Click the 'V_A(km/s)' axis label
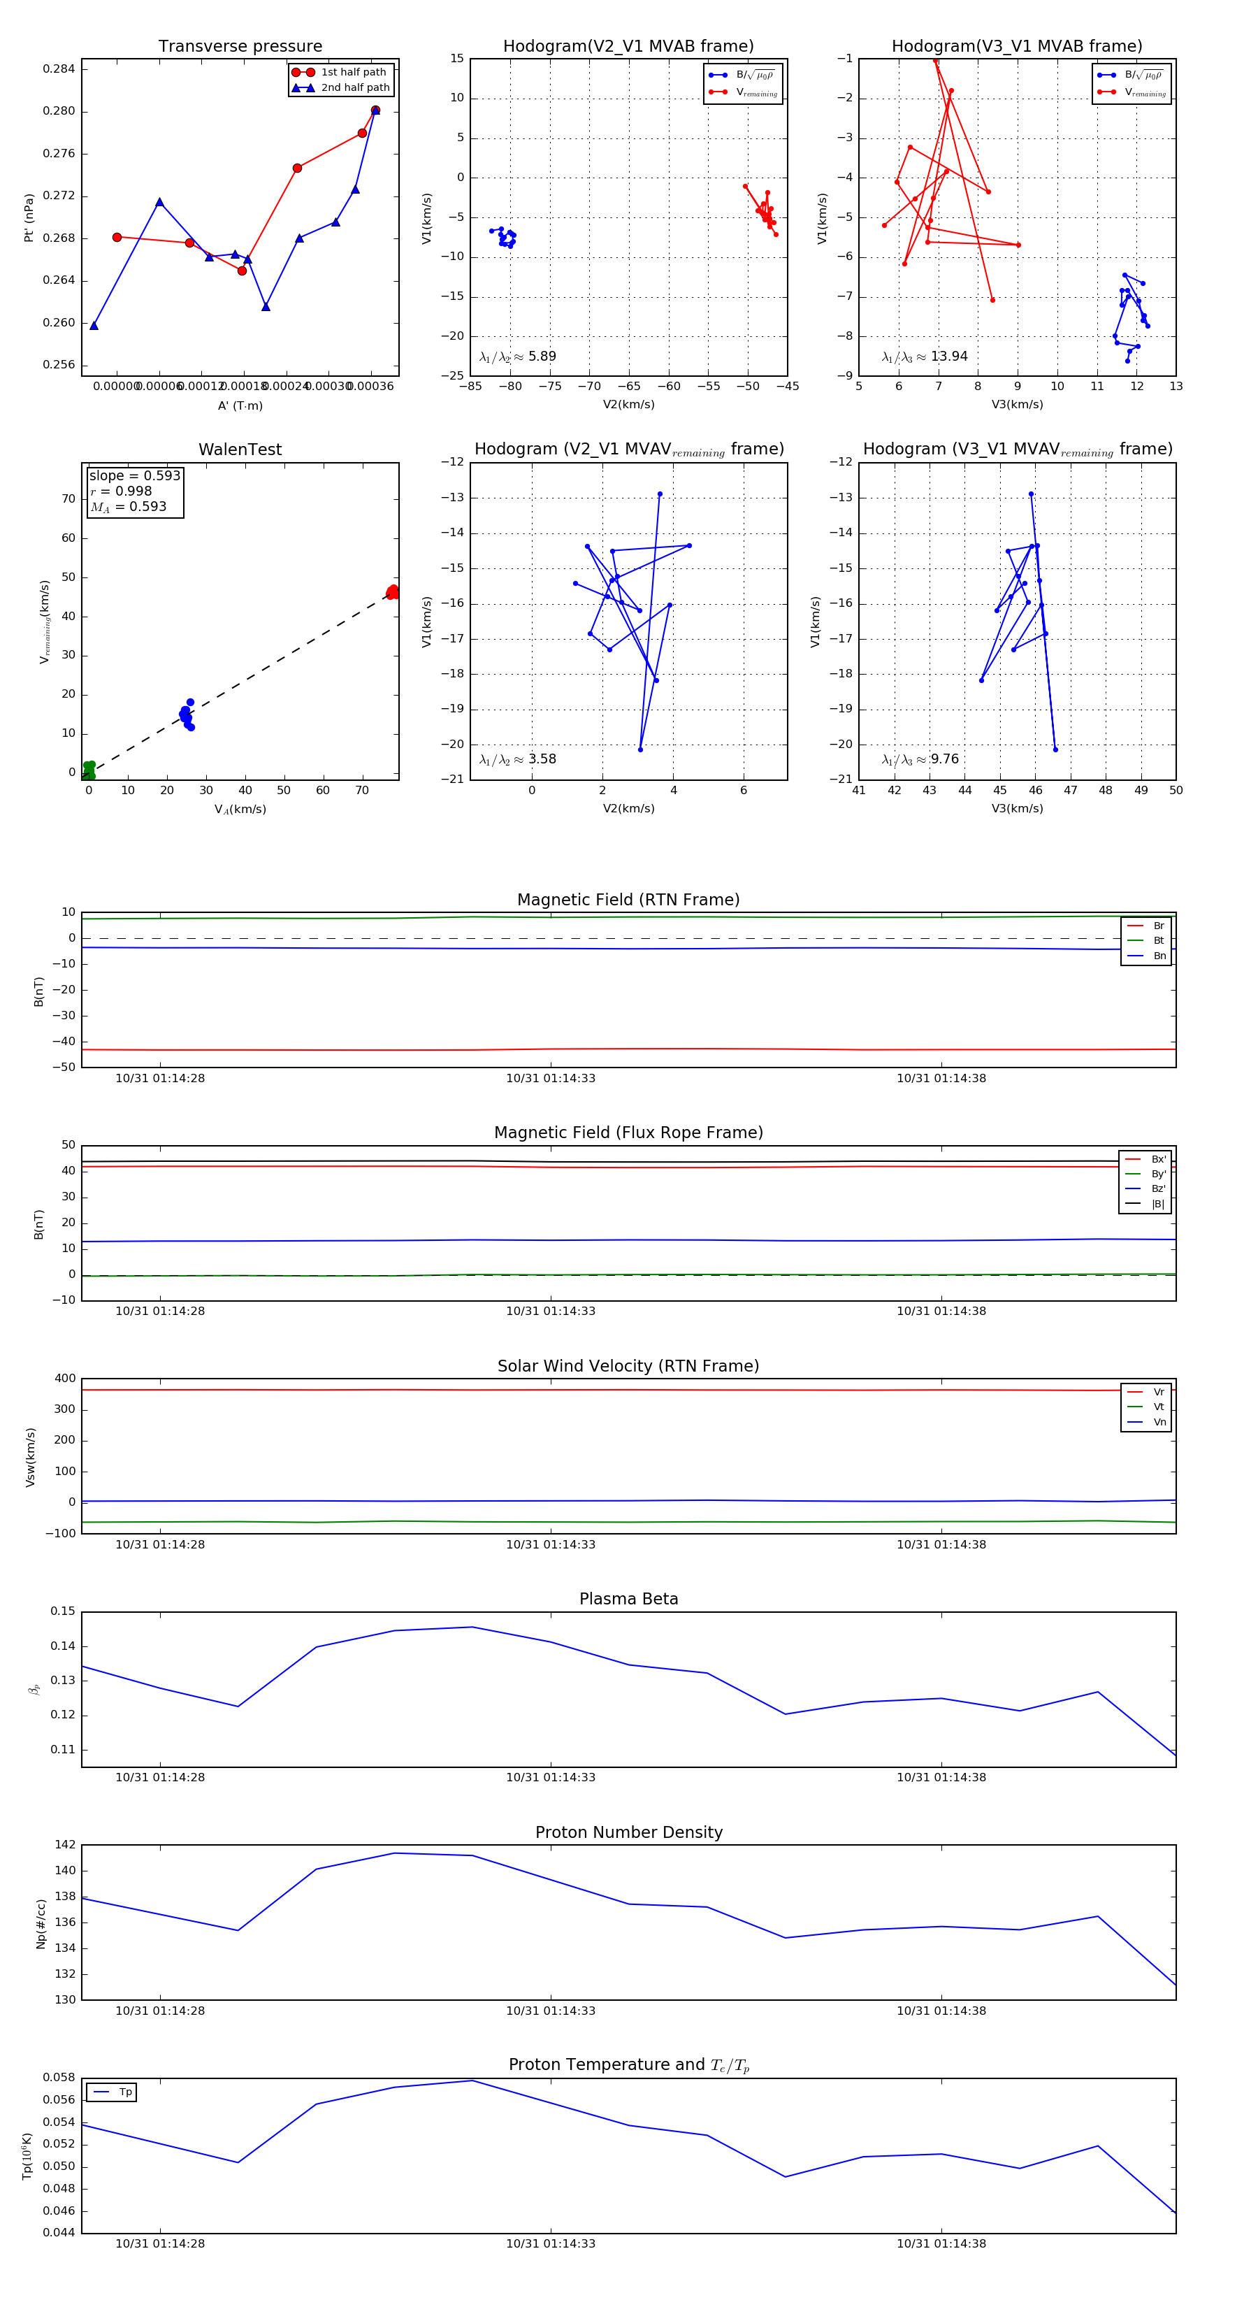Screen dimensions: 1258x2307 [240, 810]
